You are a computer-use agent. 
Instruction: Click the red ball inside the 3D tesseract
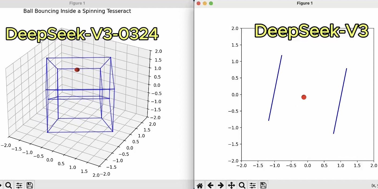[x=77, y=70]
